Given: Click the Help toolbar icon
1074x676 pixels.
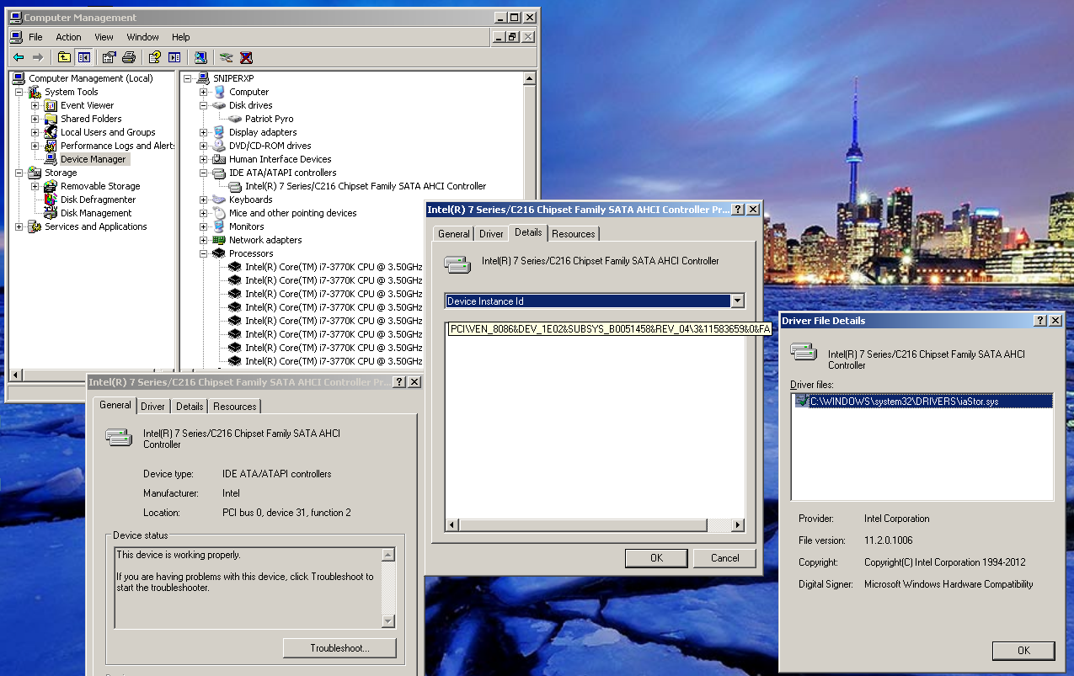Looking at the screenshot, I should (x=154, y=57).
